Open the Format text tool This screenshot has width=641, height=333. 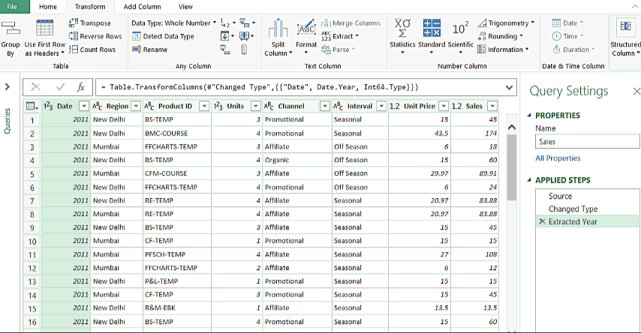306,38
